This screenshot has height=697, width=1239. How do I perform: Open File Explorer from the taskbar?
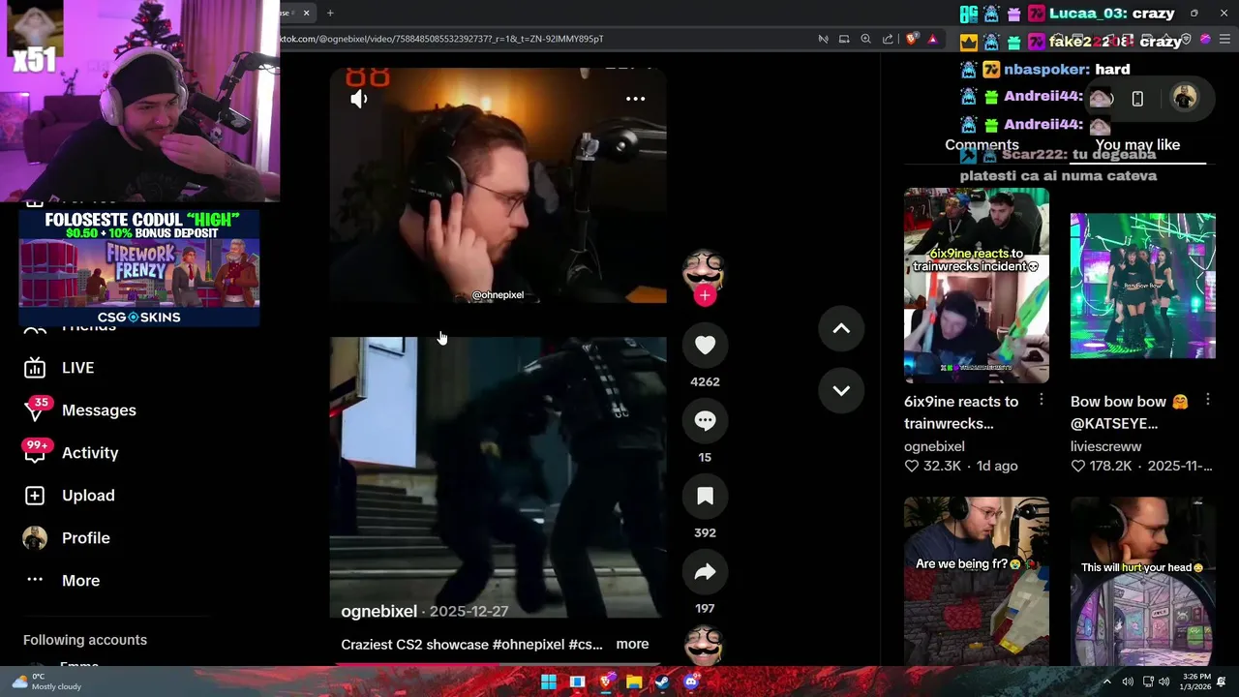click(x=634, y=682)
